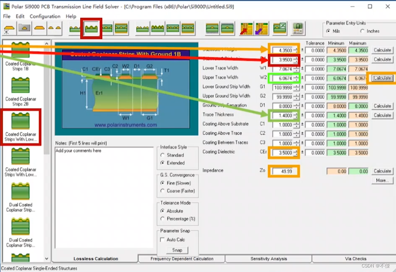Enable the Auto Calc checkbox
Viewport: 396px width, 272px height.
[162, 239]
